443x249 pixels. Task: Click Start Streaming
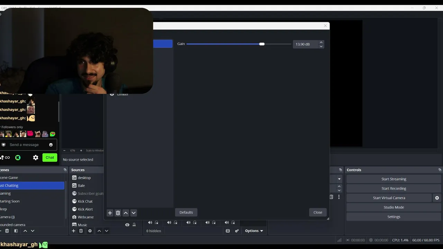point(394,179)
